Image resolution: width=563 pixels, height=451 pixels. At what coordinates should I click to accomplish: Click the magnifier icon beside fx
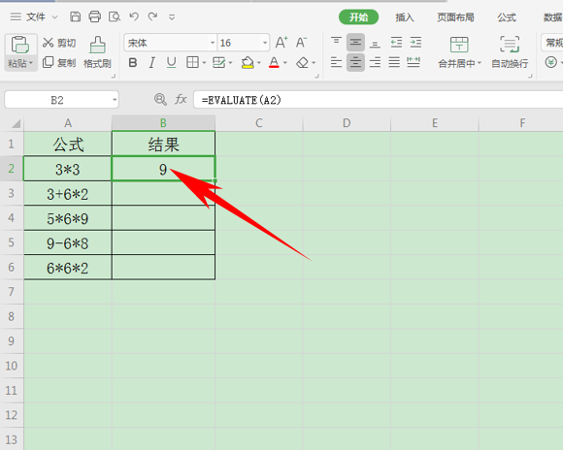click(160, 99)
